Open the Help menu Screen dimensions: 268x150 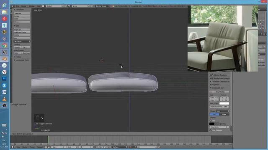point(39,6)
